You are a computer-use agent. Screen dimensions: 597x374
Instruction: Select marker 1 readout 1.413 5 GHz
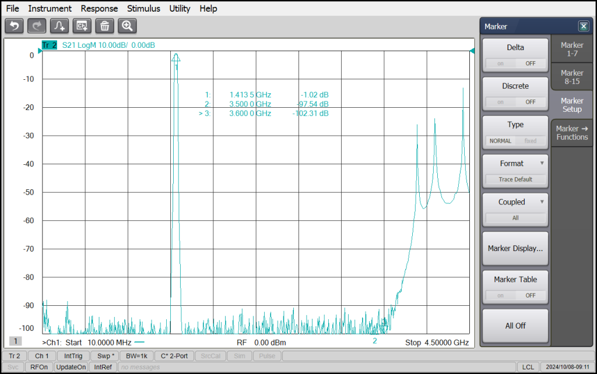pyautogui.click(x=250, y=95)
